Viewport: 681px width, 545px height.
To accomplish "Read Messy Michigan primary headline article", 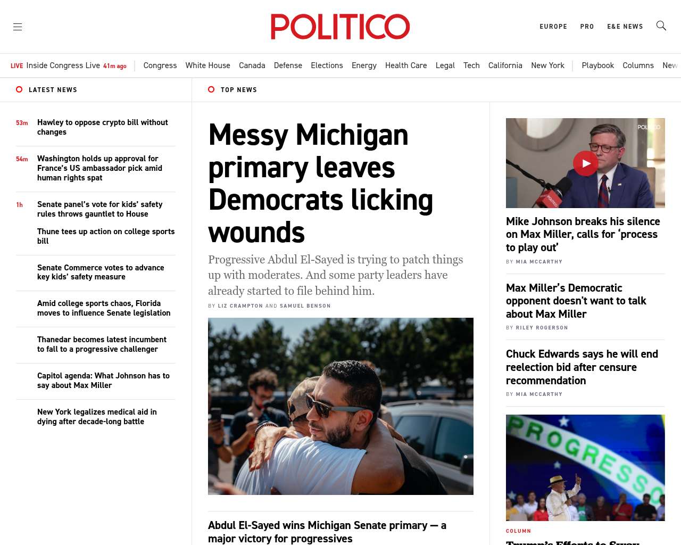I will coord(321,183).
